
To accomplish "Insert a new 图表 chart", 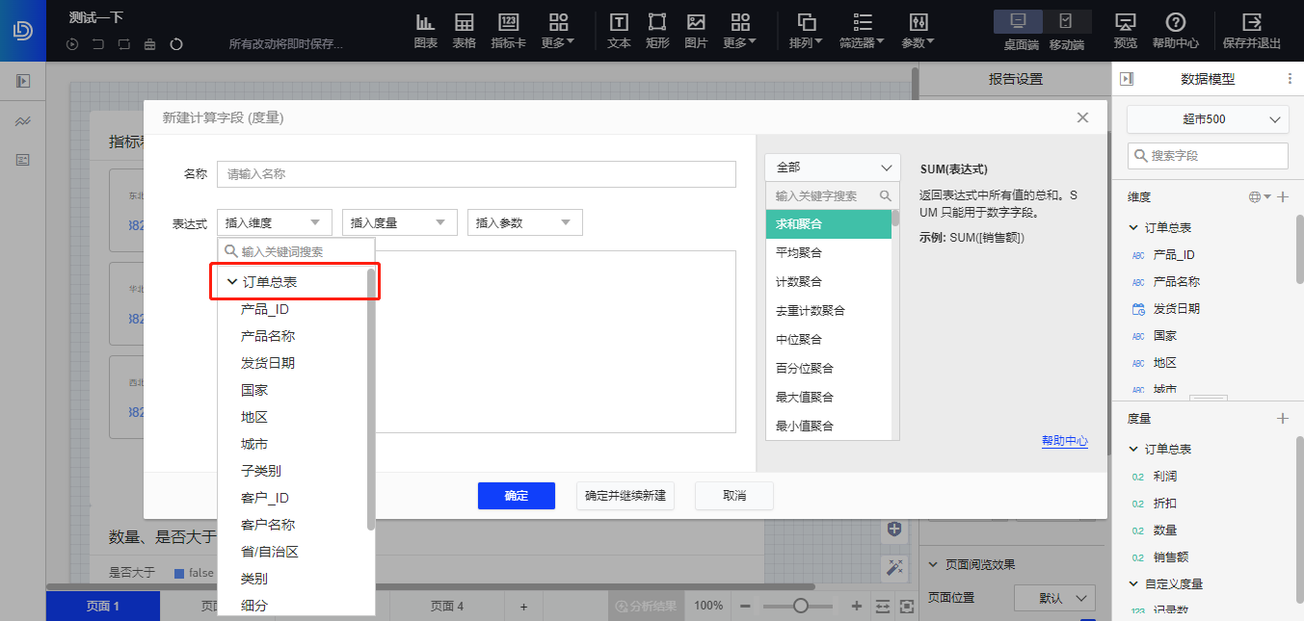I will (425, 29).
